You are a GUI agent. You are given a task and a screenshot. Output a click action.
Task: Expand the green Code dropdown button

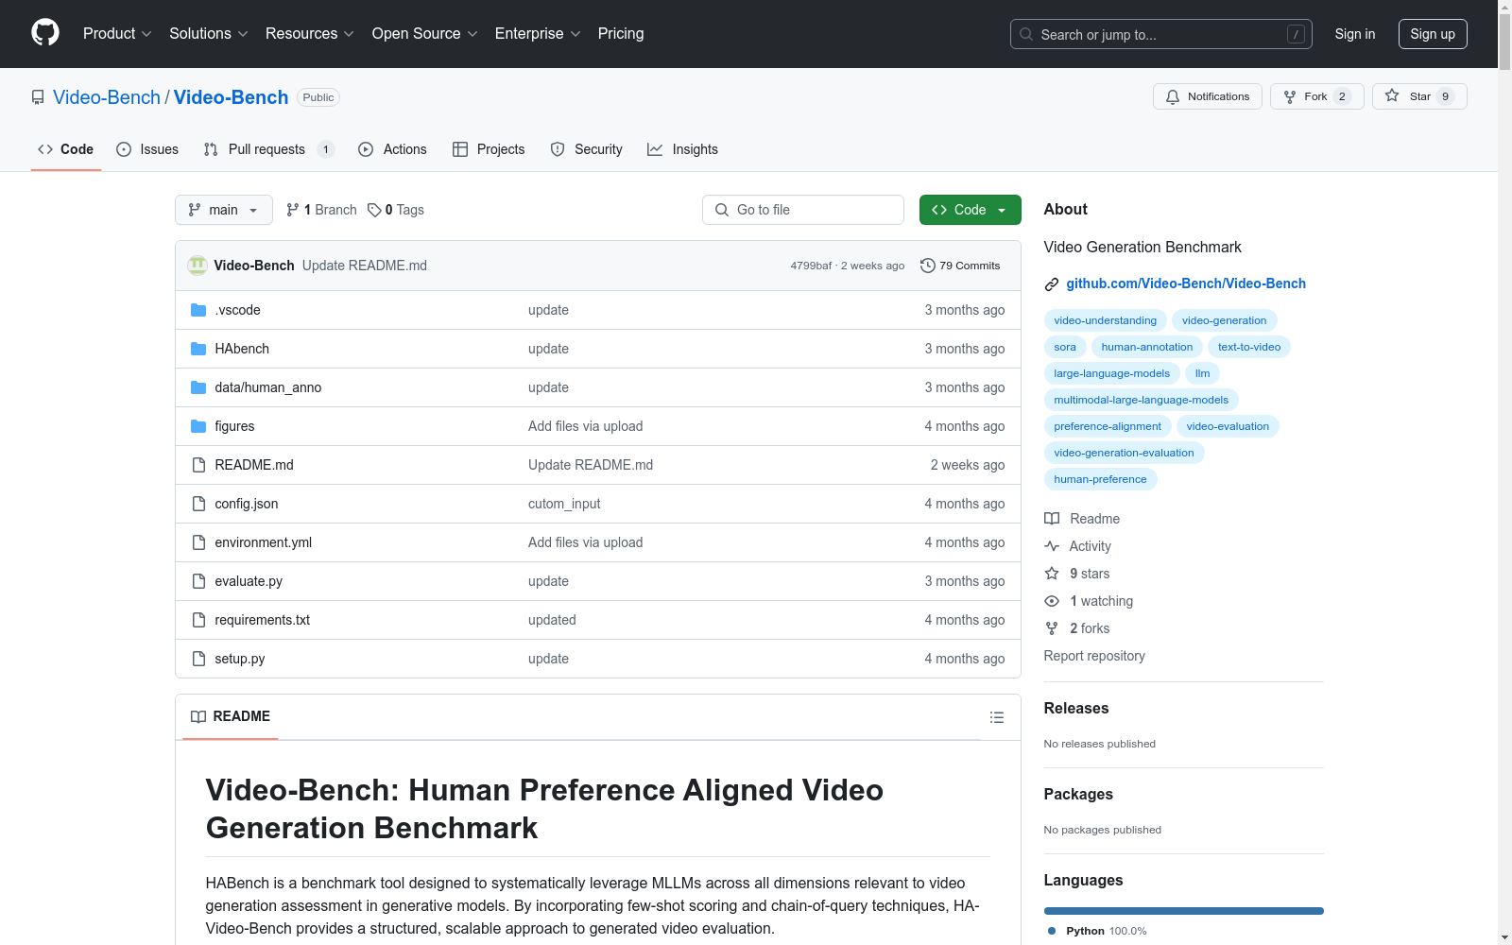tap(970, 210)
